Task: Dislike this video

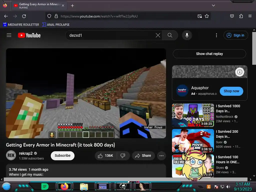Action: pyautogui.click(x=123, y=155)
